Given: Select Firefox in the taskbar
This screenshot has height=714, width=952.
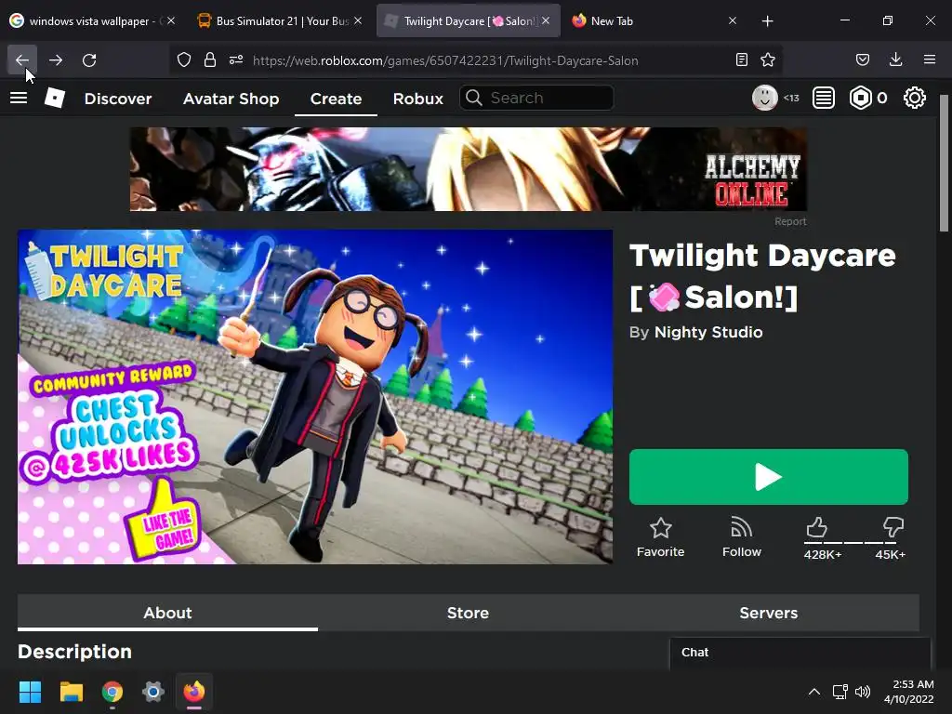Looking at the screenshot, I should [194, 692].
